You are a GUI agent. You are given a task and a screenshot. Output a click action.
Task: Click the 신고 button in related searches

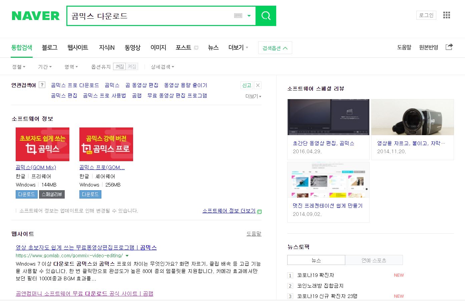247,85
